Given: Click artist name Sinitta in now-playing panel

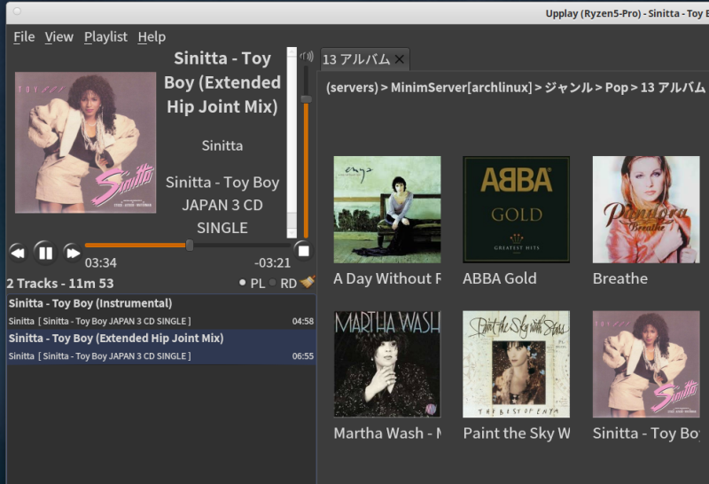Looking at the screenshot, I should (222, 145).
